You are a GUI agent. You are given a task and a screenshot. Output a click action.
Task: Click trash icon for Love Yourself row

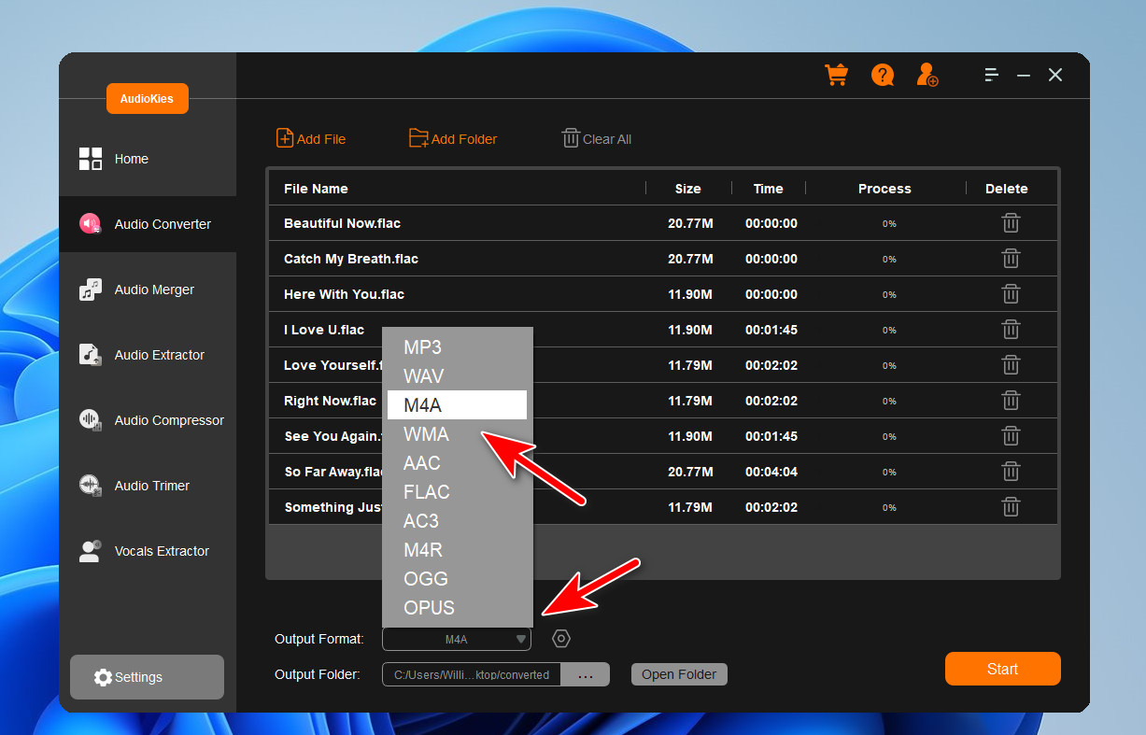click(x=1011, y=365)
